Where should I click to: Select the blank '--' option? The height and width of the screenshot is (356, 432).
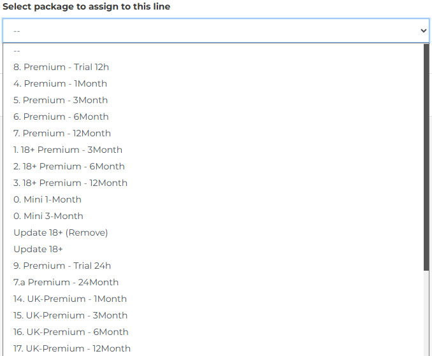click(x=17, y=50)
